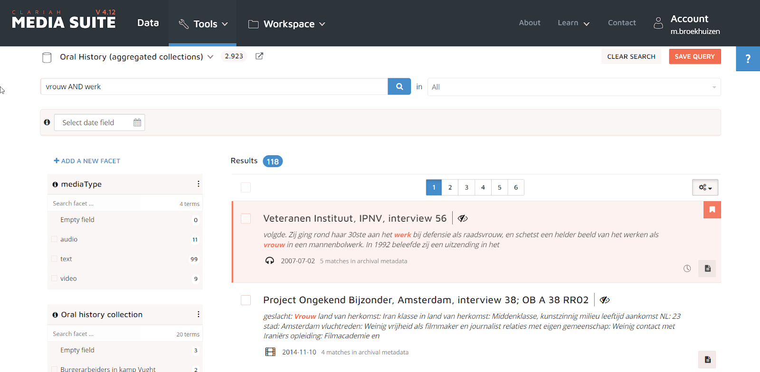The width and height of the screenshot is (760, 372).
Task: Open the Workspace menu
Action: coord(287,24)
